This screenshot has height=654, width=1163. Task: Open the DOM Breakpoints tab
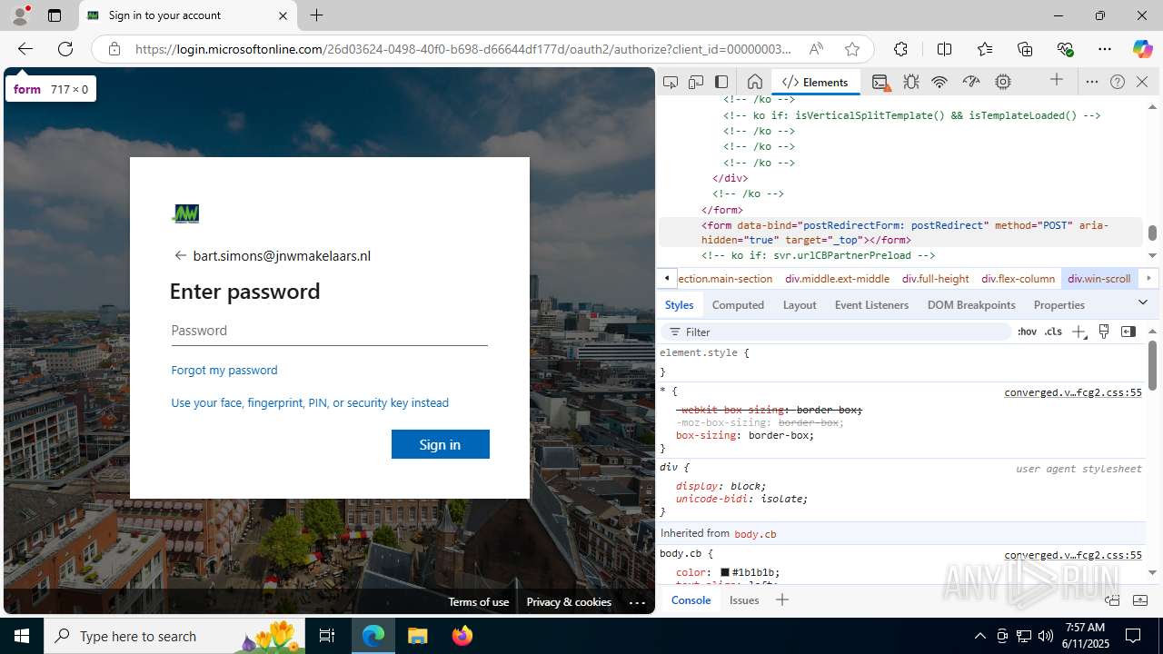(971, 304)
